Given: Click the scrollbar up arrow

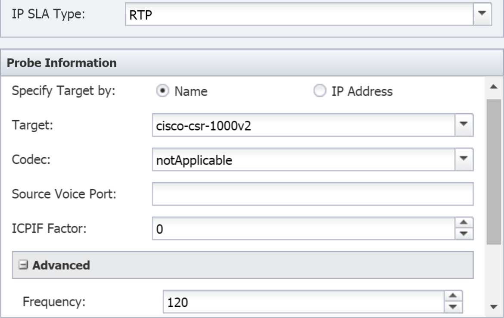Looking at the screenshot, I should 494,87.
